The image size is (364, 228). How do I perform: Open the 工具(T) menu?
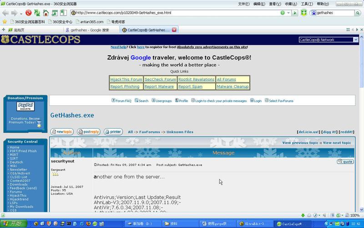[307, 4]
